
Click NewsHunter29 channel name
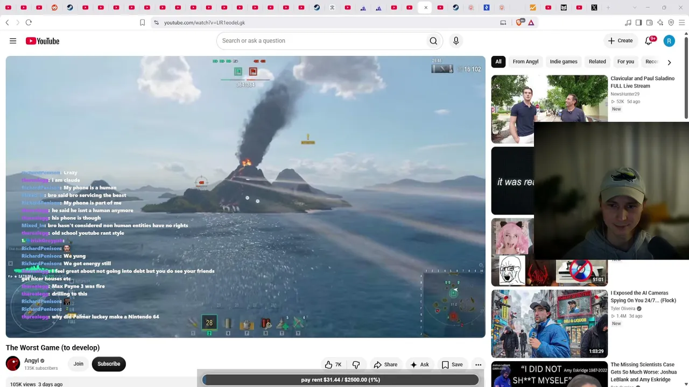click(625, 94)
